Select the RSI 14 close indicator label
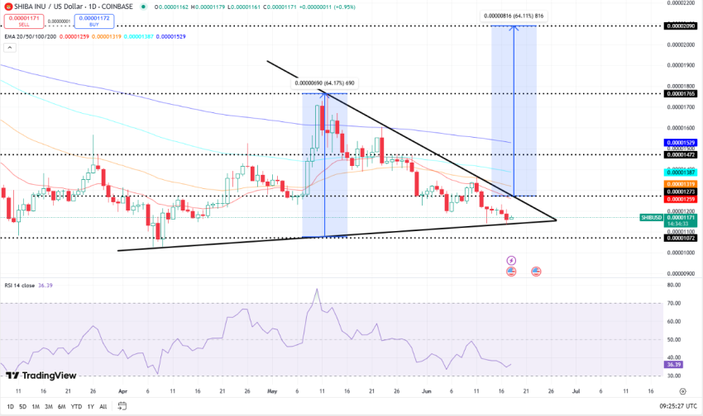Viewport: 703px width, 416px height. 20,286
